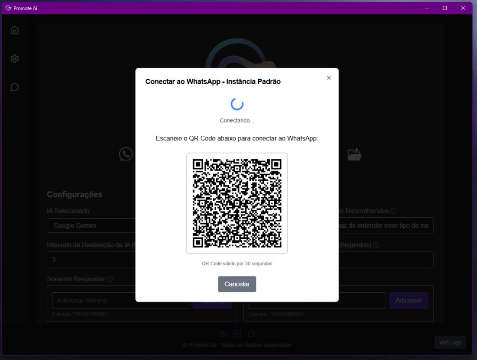
Task: Click the Adicionar button
Action: [x=408, y=300]
